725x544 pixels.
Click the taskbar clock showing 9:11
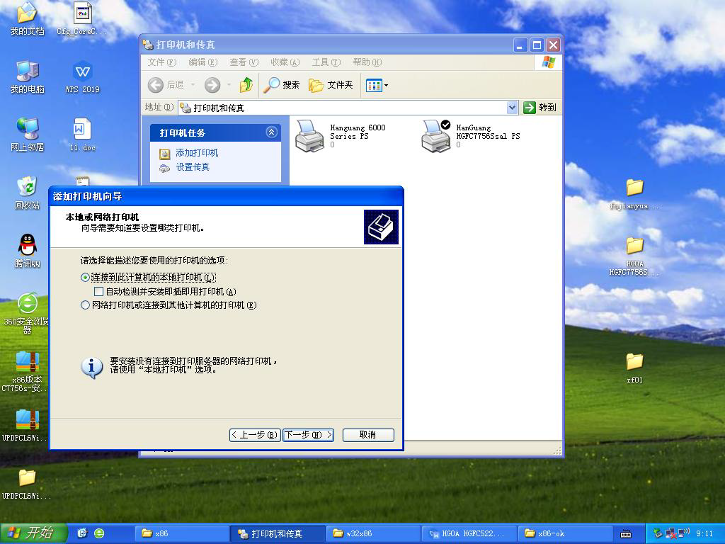tap(704, 533)
